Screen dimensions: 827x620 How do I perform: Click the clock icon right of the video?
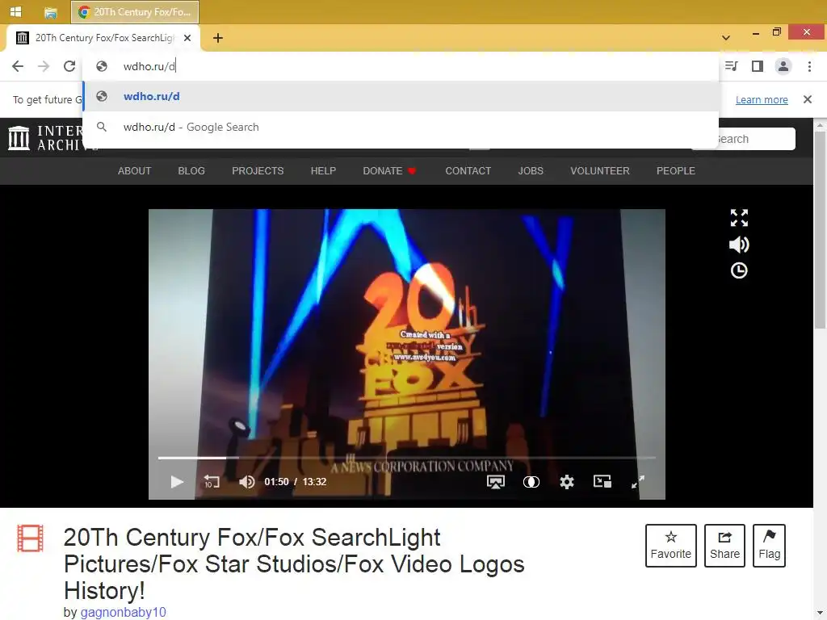739,270
